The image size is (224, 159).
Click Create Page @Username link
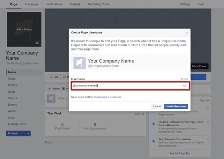[x=22, y=63]
